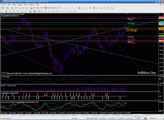Expand the new chart dropdown arrow

click(4, 8)
